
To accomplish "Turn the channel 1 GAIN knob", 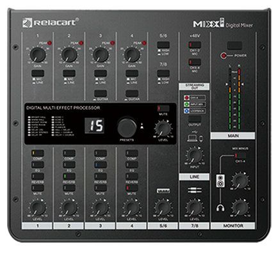I will [38, 55].
